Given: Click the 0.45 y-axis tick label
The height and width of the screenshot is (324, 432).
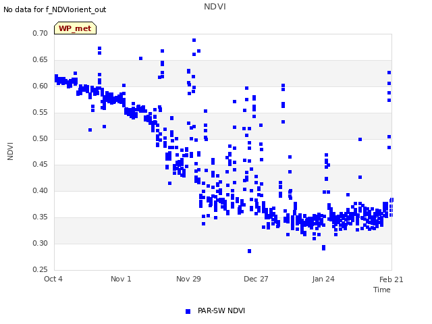Looking at the screenshot, I should (40, 165).
